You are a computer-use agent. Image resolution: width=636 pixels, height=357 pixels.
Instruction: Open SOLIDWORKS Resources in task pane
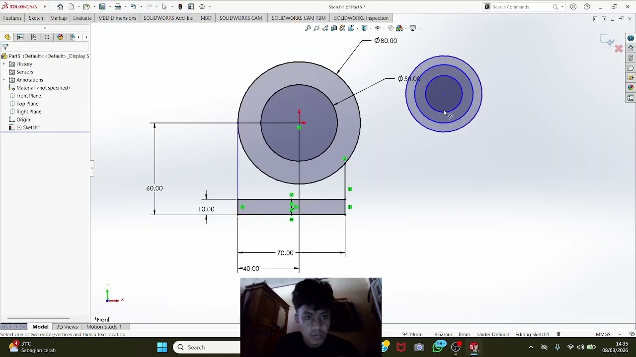631,48
